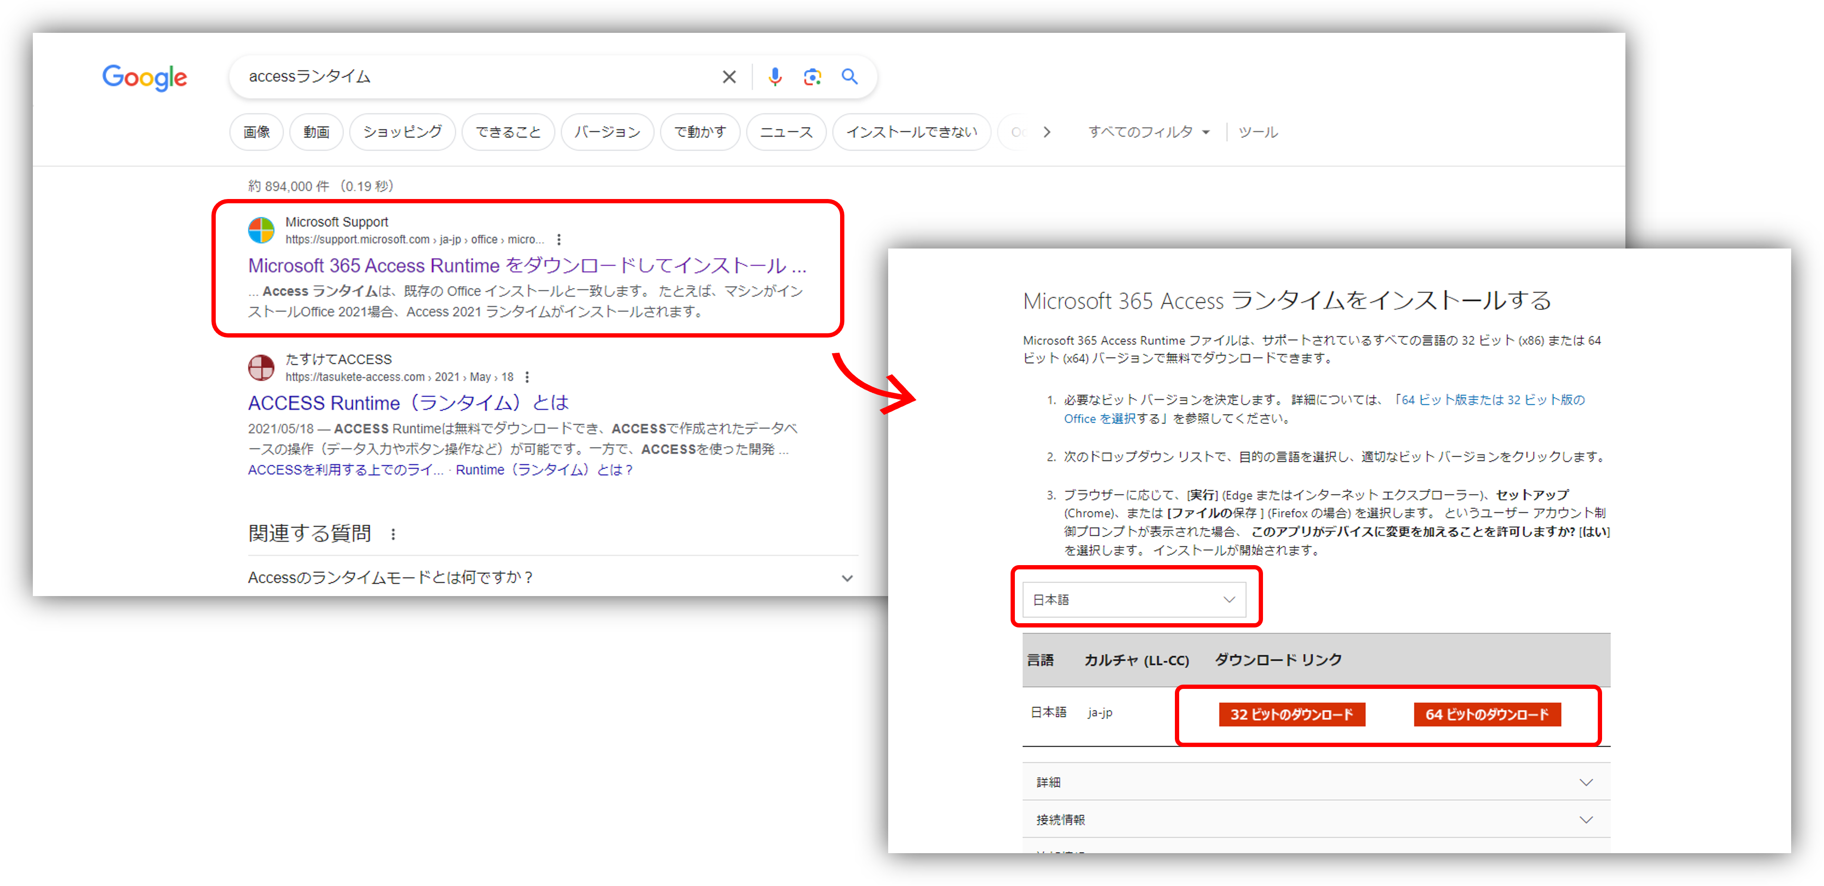Screen dimensions: 1824x886
Task: Click the 64 ビットのダウンロード button
Action: click(1487, 714)
